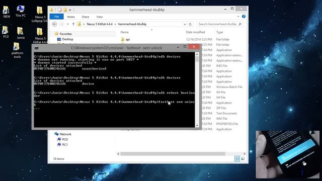Open the Jamie desktop folder
This screenshot has width=322, height=181.
21,33
